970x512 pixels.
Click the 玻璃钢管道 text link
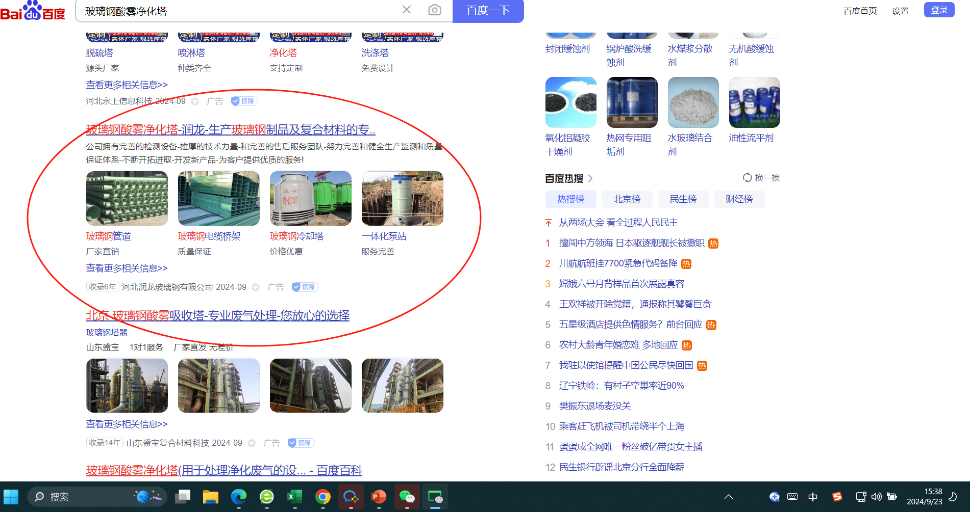pyautogui.click(x=109, y=236)
